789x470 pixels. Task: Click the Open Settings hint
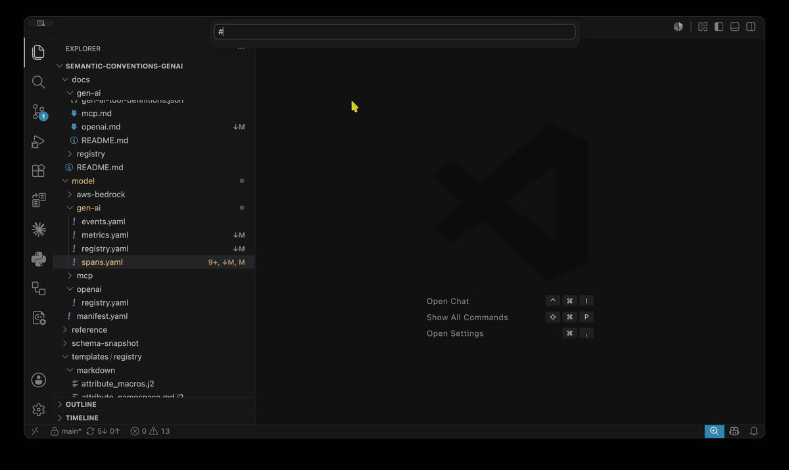pyautogui.click(x=455, y=333)
